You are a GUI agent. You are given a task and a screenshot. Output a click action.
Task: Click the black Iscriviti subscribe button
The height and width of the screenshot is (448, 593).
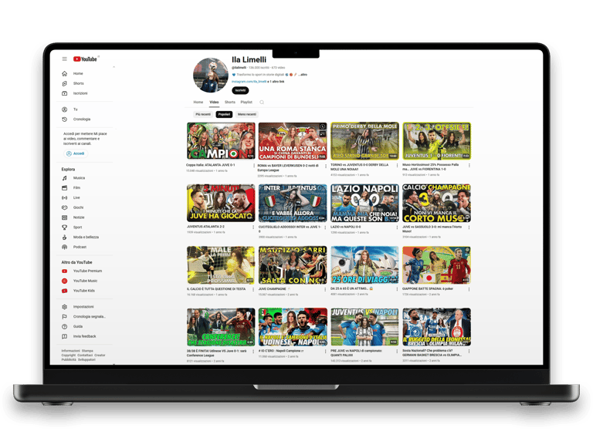click(x=240, y=90)
